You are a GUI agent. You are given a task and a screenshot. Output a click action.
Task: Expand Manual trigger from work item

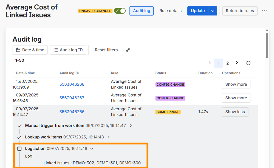(x=131, y=126)
